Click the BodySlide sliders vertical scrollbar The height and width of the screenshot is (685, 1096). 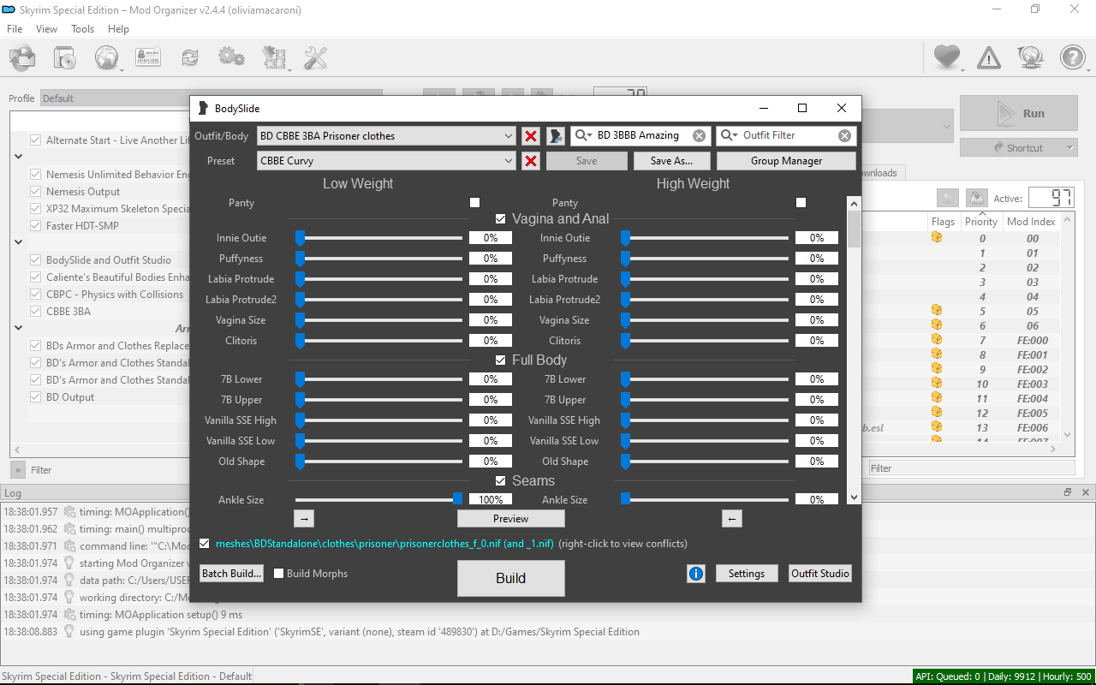click(x=854, y=350)
